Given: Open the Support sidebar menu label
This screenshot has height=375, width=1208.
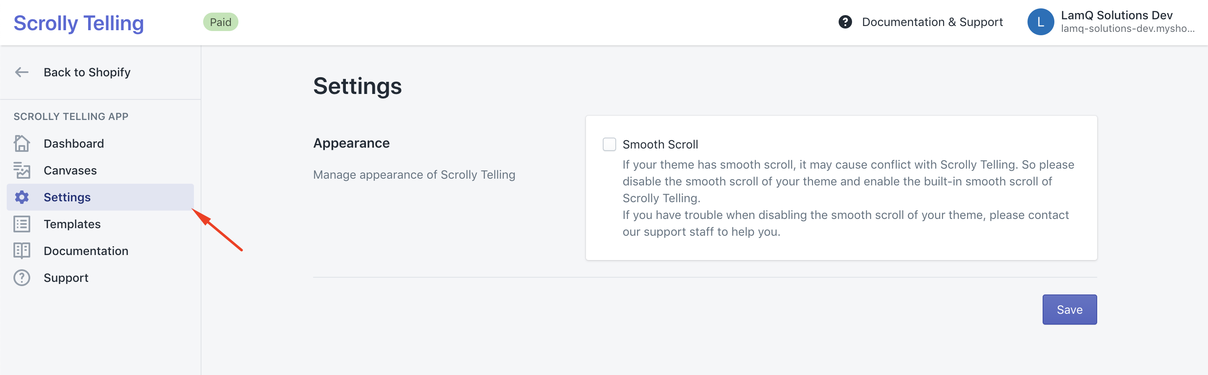Looking at the screenshot, I should [65, 278].
